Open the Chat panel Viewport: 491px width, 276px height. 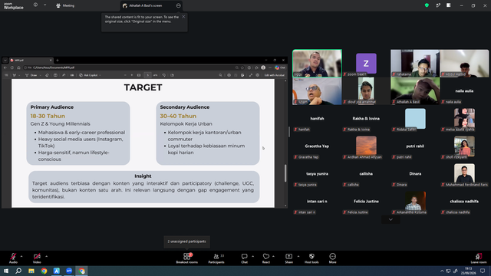coord(244,258)
